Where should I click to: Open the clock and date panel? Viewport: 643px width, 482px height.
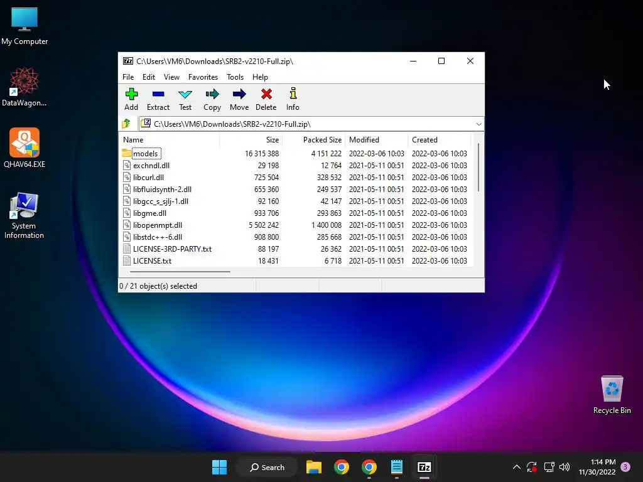pos(597,467)
